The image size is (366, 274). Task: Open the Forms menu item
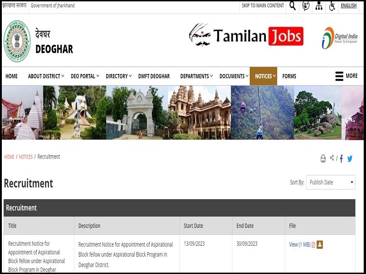pyautogui.click(x=289, y=76)
